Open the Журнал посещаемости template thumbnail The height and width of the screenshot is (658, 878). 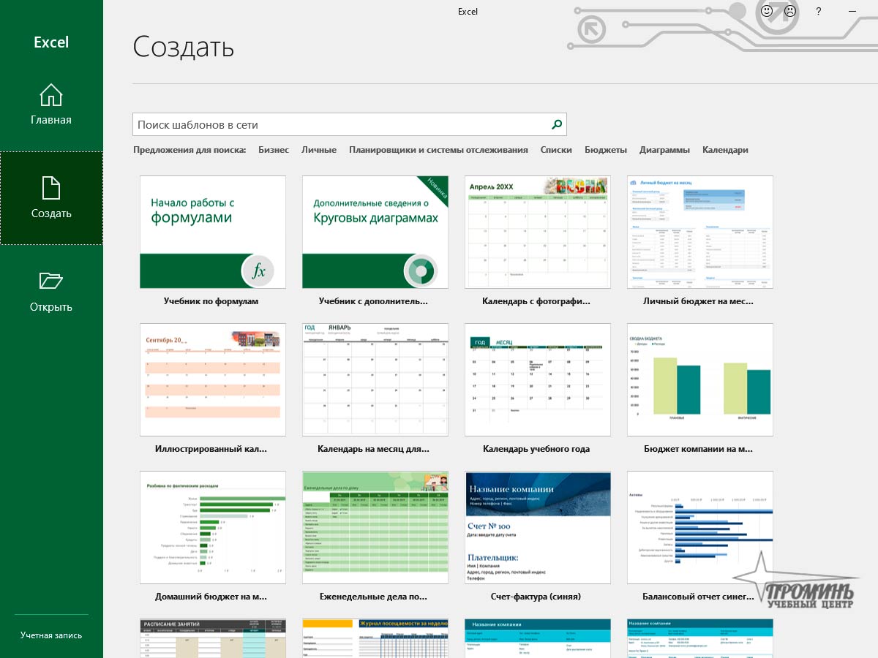[375, 638]
